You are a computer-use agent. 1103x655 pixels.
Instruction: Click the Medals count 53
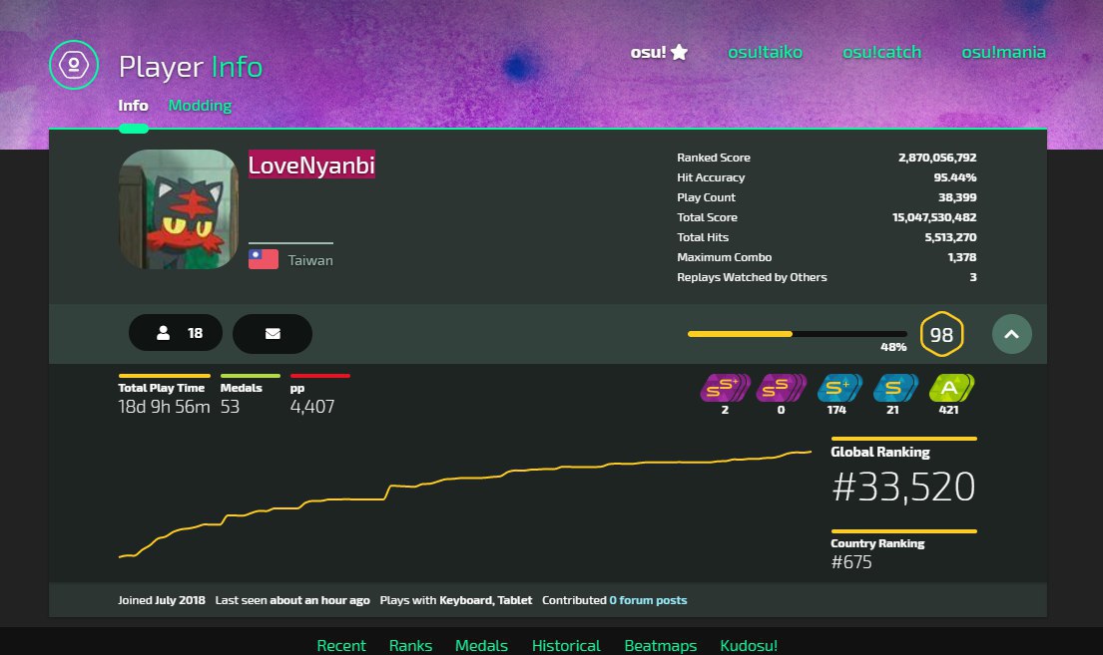230,407
